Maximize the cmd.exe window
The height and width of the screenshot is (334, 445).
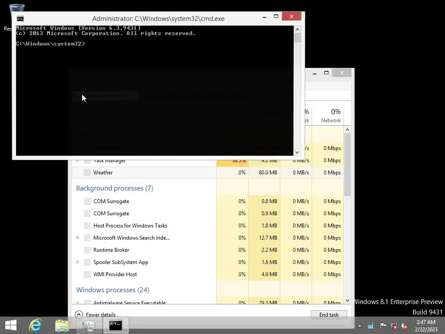tap(276, 17)
